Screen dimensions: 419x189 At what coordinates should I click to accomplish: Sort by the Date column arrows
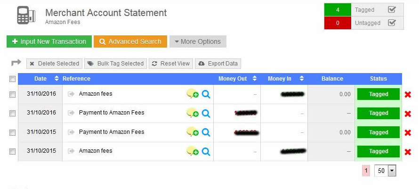56,78
